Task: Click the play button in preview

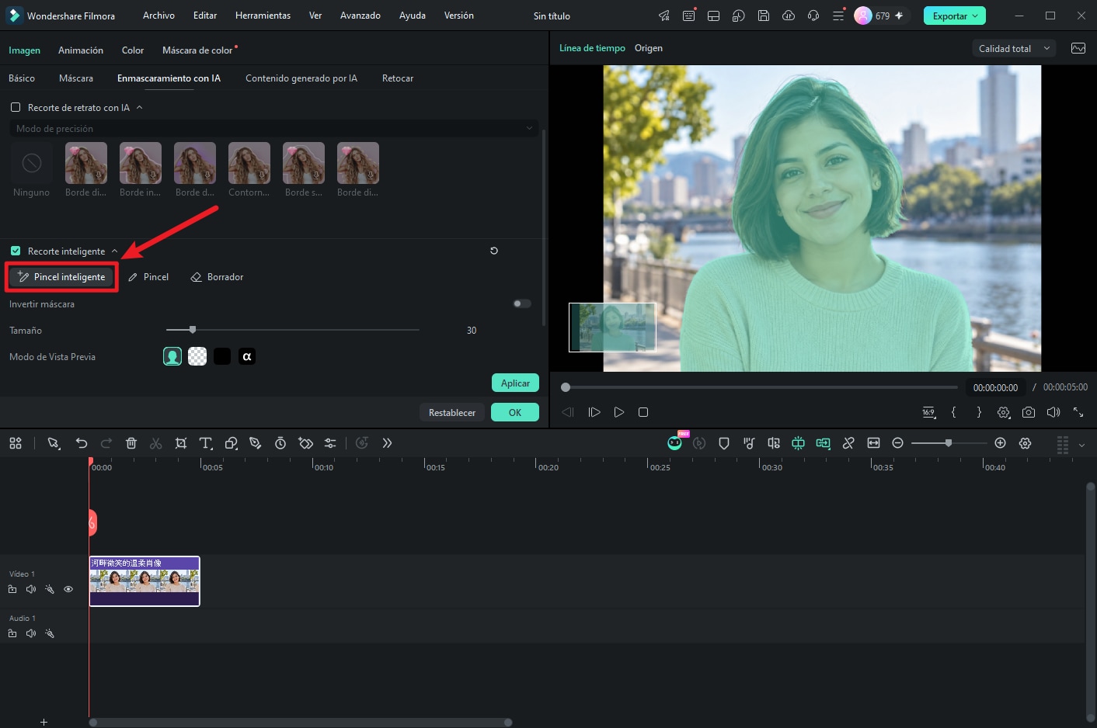Action: pyautogui.click(x=619, y=412)
